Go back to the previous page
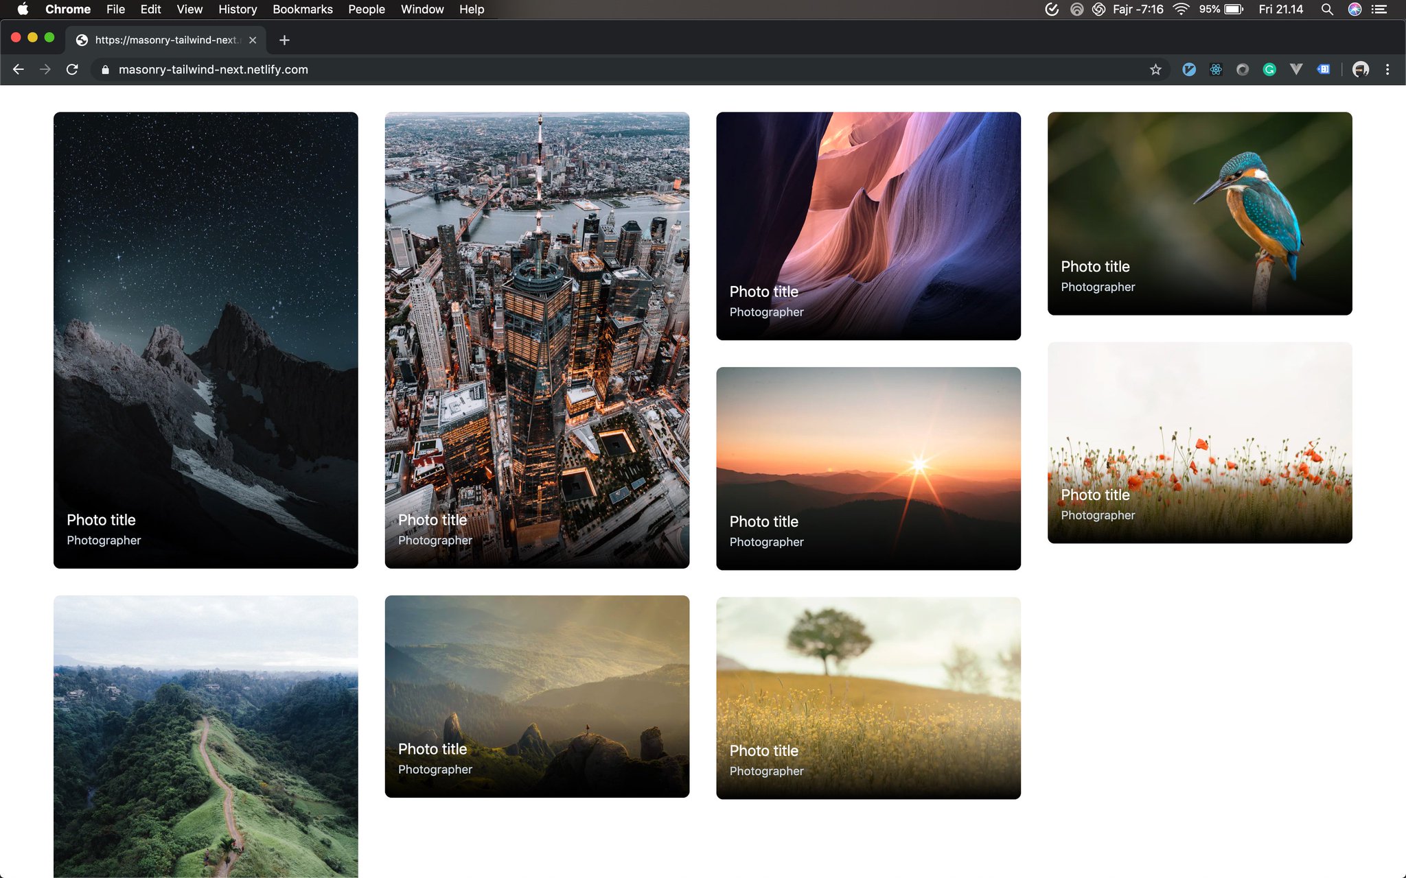 click(19, 69)
